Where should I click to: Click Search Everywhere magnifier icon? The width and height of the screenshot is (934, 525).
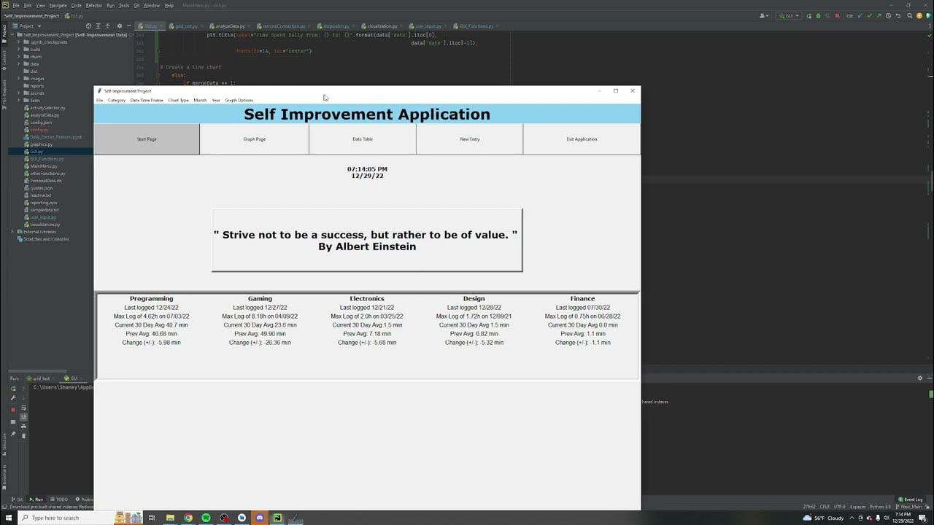pyautogui.click(x=911, y=15)
